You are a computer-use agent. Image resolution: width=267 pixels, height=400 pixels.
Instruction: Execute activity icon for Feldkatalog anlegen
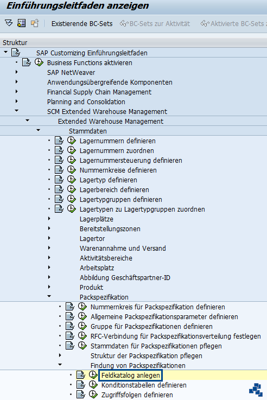click(93, 375)
